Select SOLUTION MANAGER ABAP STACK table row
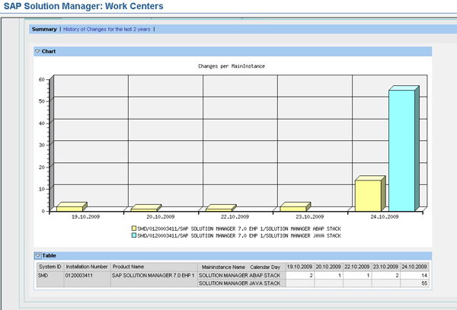Image resolution: width=457 pixels, height=310 pixels. click(x=239, y=275)
